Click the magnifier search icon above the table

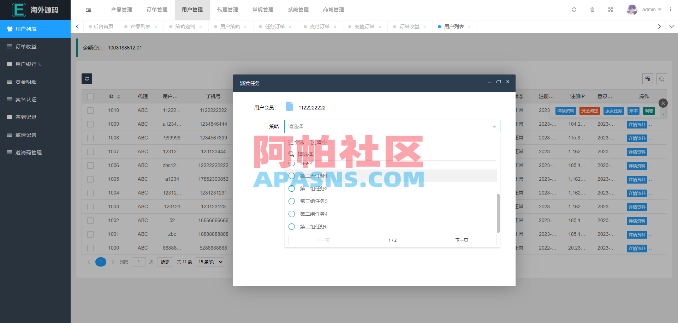(x=662, y=79)
